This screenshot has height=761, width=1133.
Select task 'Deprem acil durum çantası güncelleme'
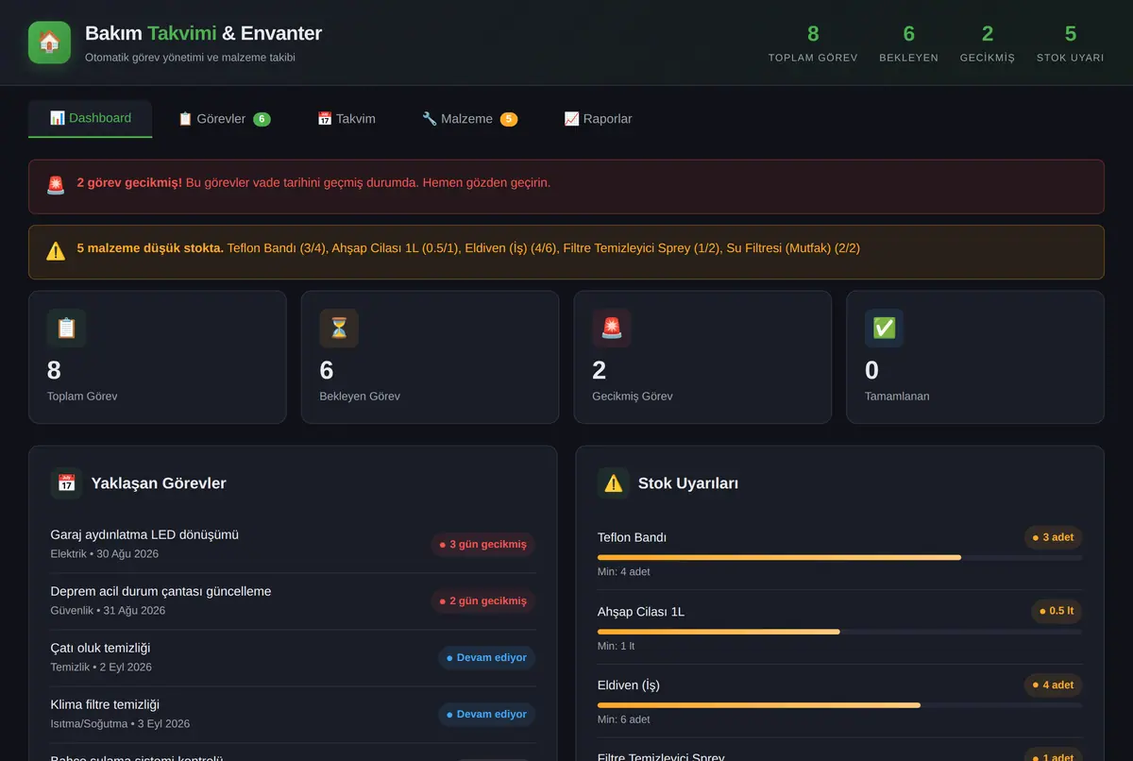tap(161, 591)
